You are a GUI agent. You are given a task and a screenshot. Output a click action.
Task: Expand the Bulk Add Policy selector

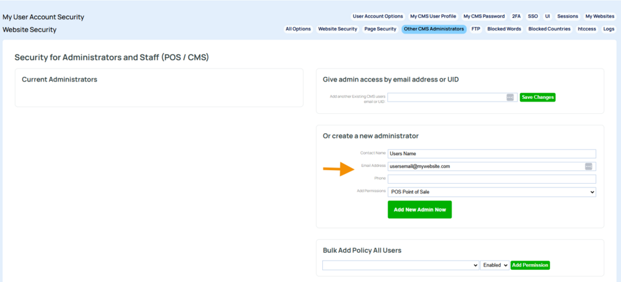click(x=400, y=265)
